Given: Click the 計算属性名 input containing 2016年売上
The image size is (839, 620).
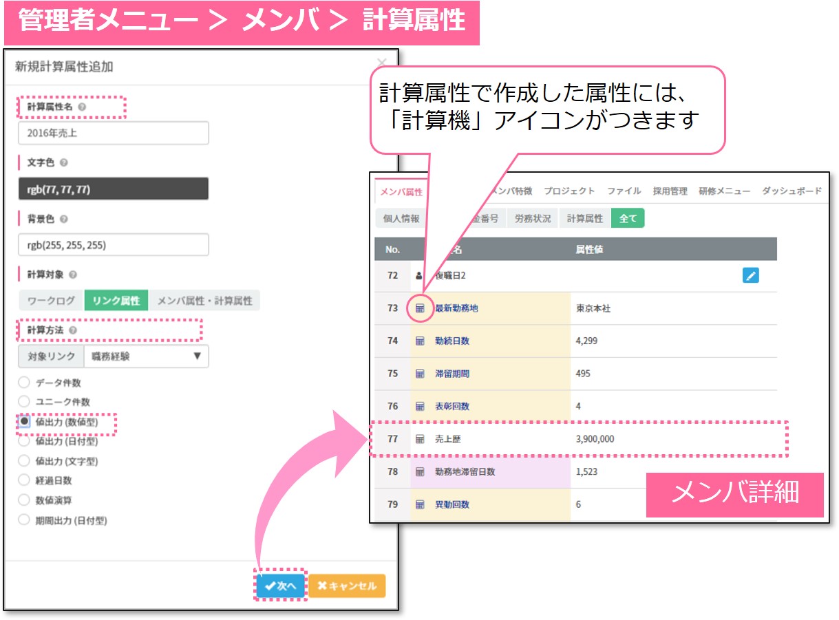Looking at the screenshot, I should click(x=114, y=133).
